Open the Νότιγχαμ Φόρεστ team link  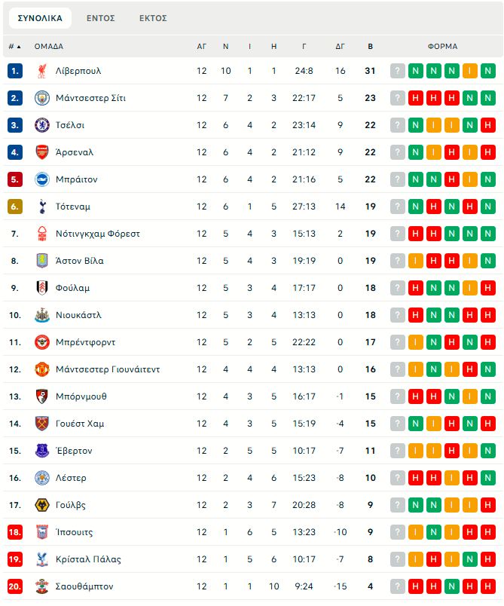(x=98, y=234)
